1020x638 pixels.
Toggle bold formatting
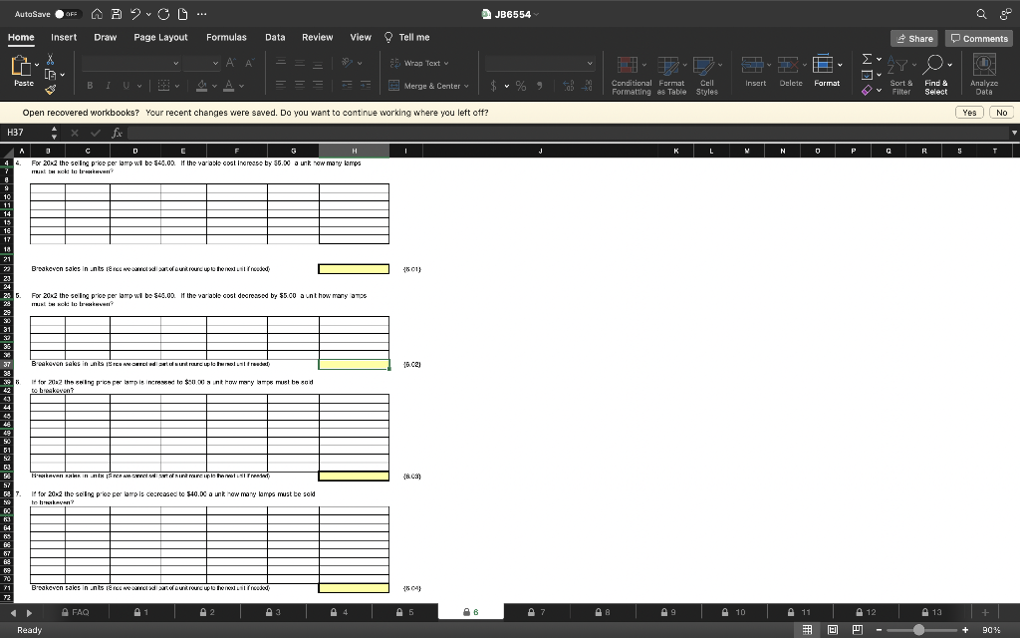(88, 85)
